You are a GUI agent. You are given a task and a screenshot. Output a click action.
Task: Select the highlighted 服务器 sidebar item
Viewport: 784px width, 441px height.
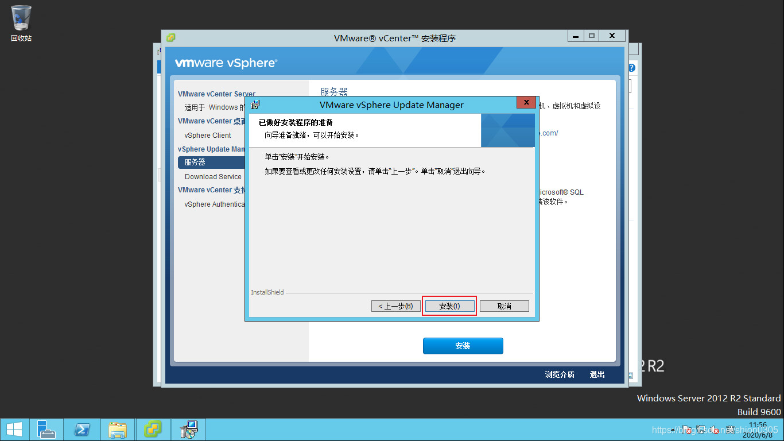pyautogui.click(x=211, y=163)
